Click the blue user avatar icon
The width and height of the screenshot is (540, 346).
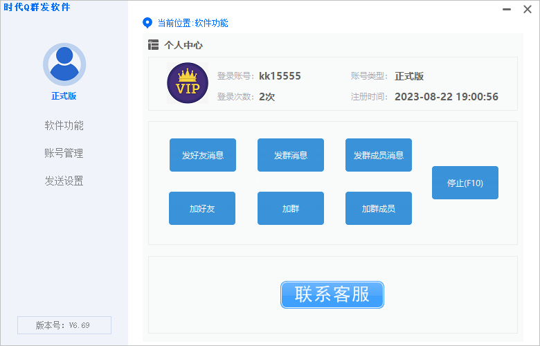(64, 64)
